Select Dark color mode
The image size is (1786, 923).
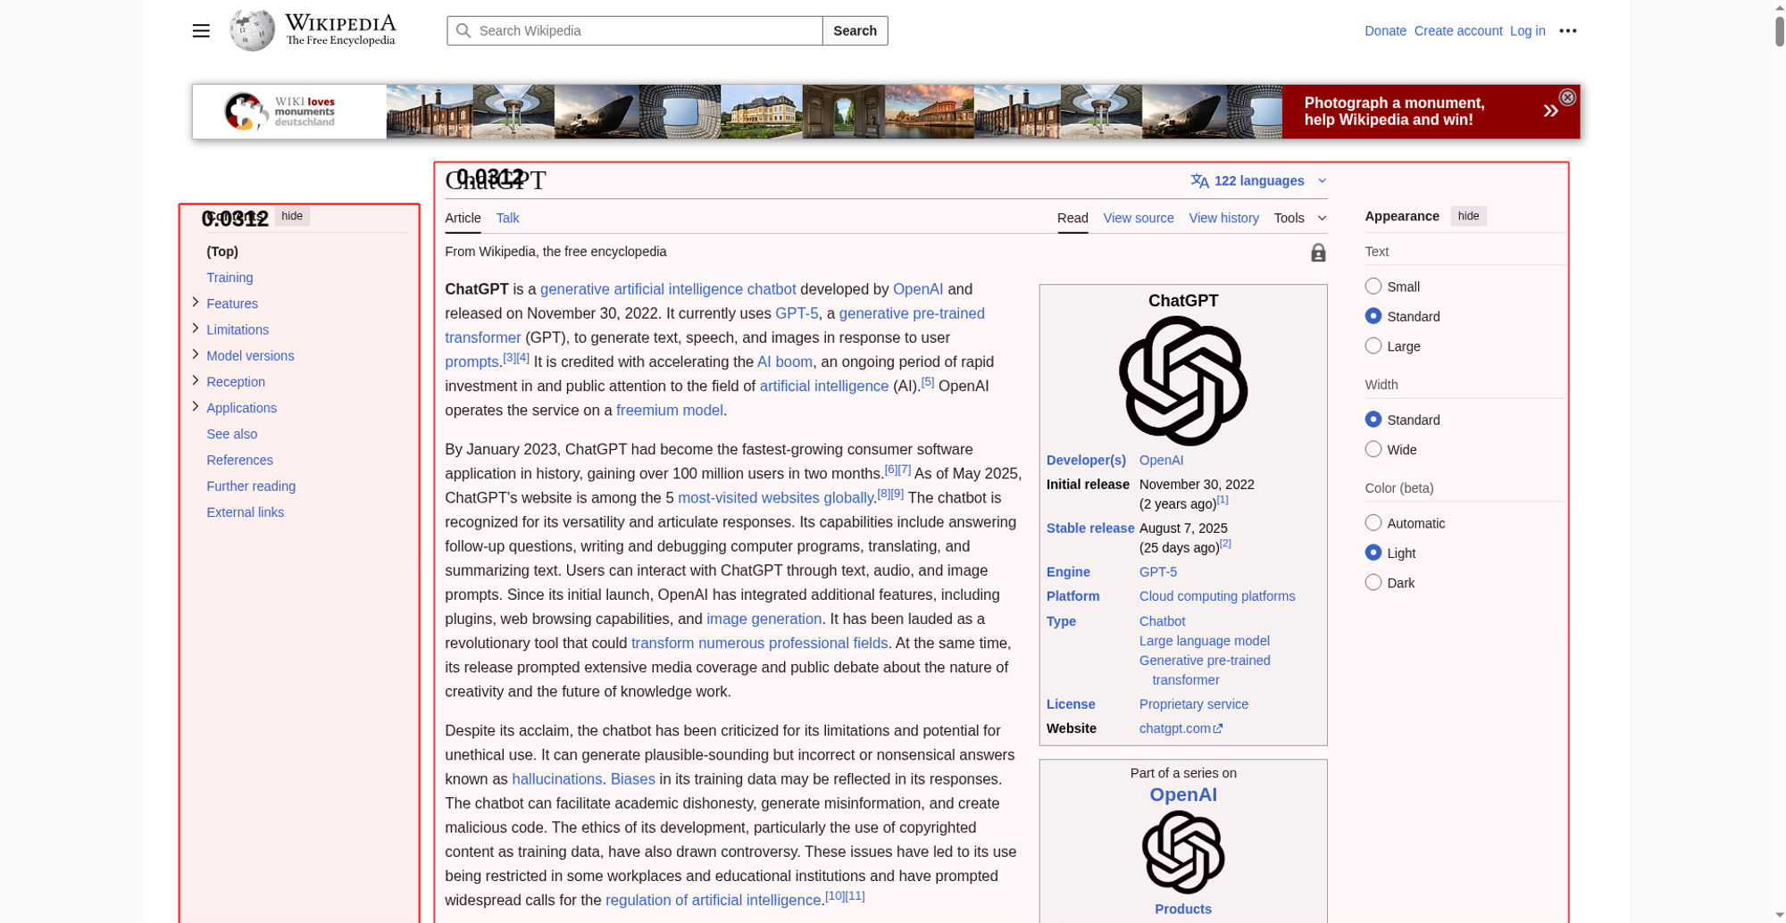tap(1373, 583)
